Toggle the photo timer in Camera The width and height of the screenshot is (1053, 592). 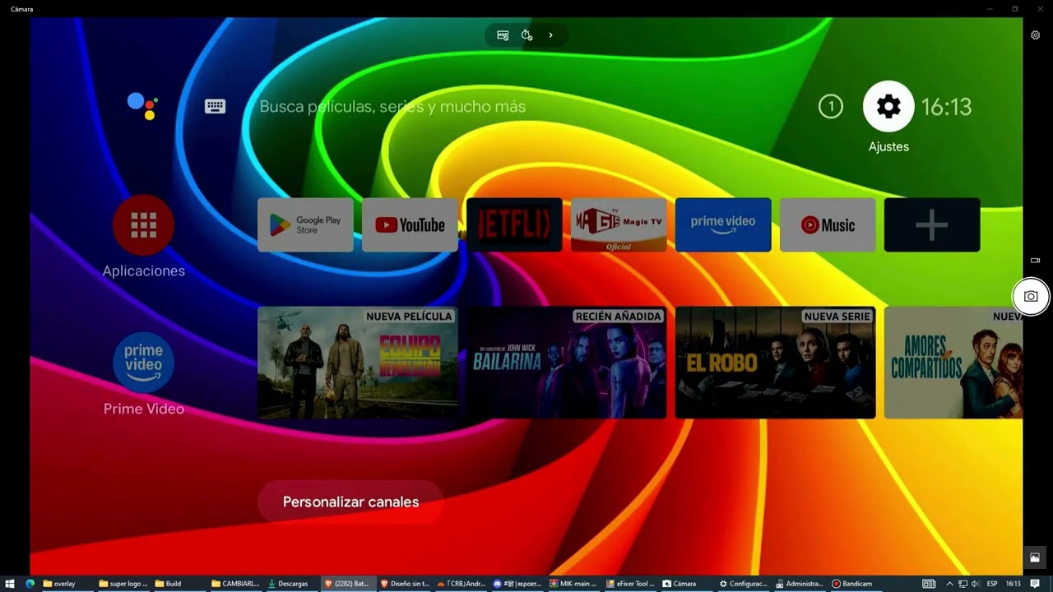[x=526, y=35]
